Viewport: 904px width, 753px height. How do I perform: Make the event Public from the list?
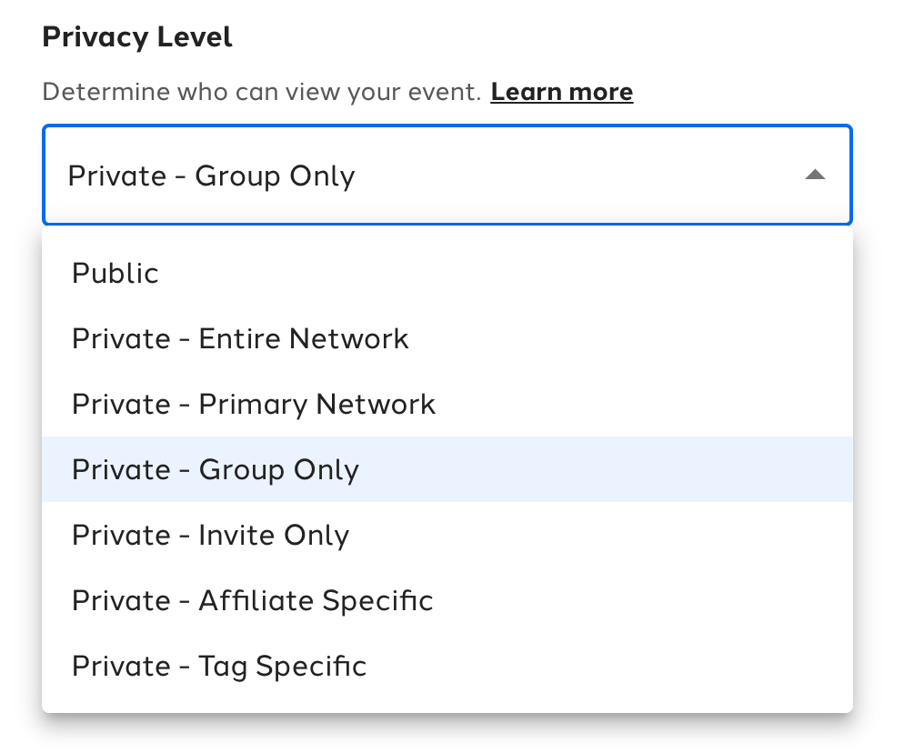[x=116, y=274]
